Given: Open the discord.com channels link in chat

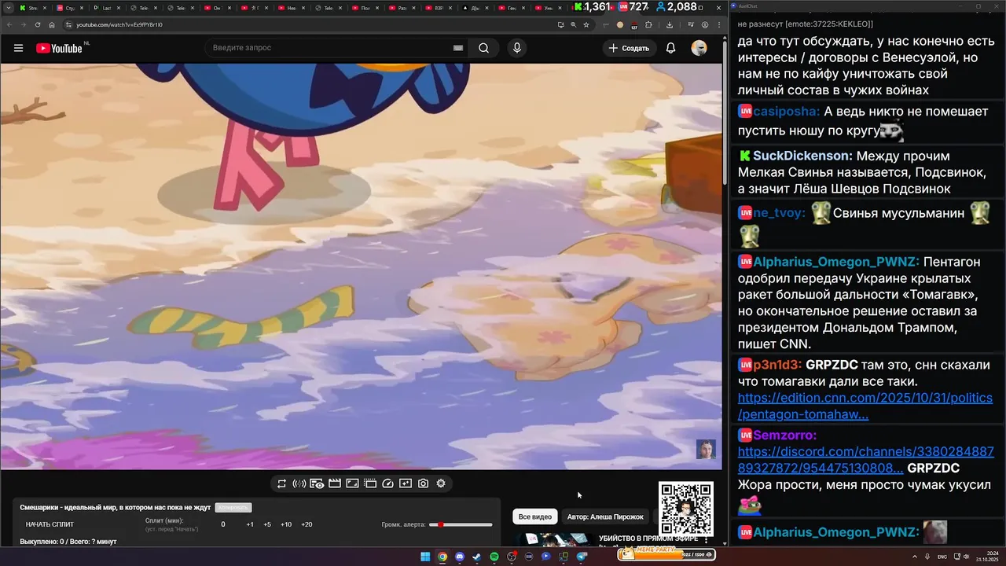Looking at the screenshot, I should 865,460.
